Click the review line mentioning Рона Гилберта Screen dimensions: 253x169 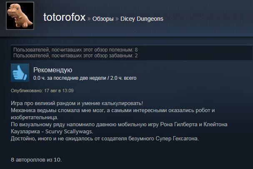tap(119, 125)
